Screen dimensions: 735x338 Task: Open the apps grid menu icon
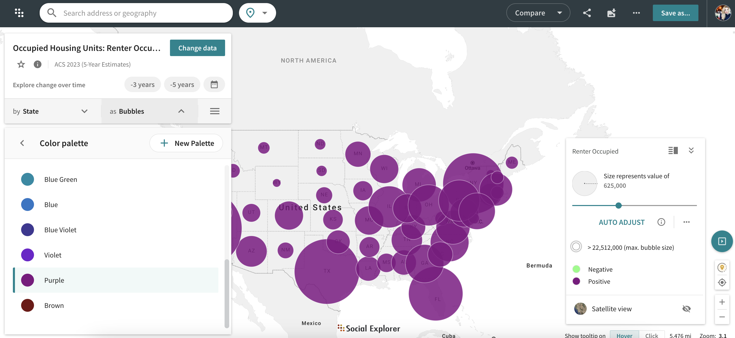click(x=19, y=13)
